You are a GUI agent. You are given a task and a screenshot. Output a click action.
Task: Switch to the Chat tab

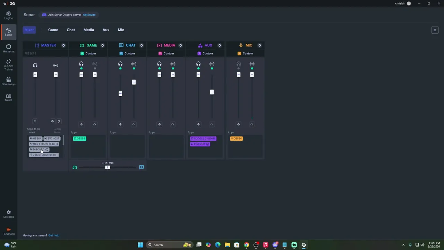click(x=71, y=30)
